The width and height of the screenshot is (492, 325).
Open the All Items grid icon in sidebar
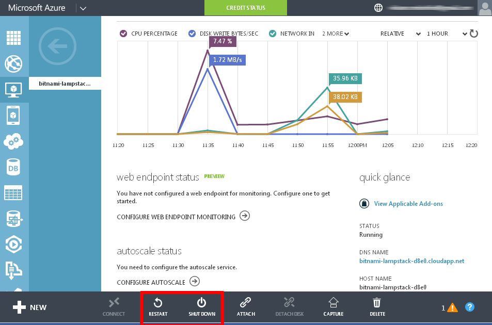[13, 38]
